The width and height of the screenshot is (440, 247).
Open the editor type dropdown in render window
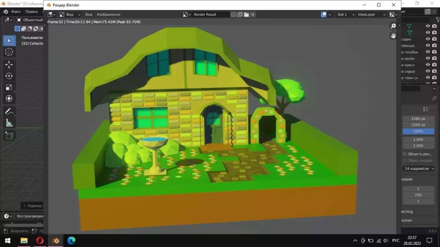52,15
